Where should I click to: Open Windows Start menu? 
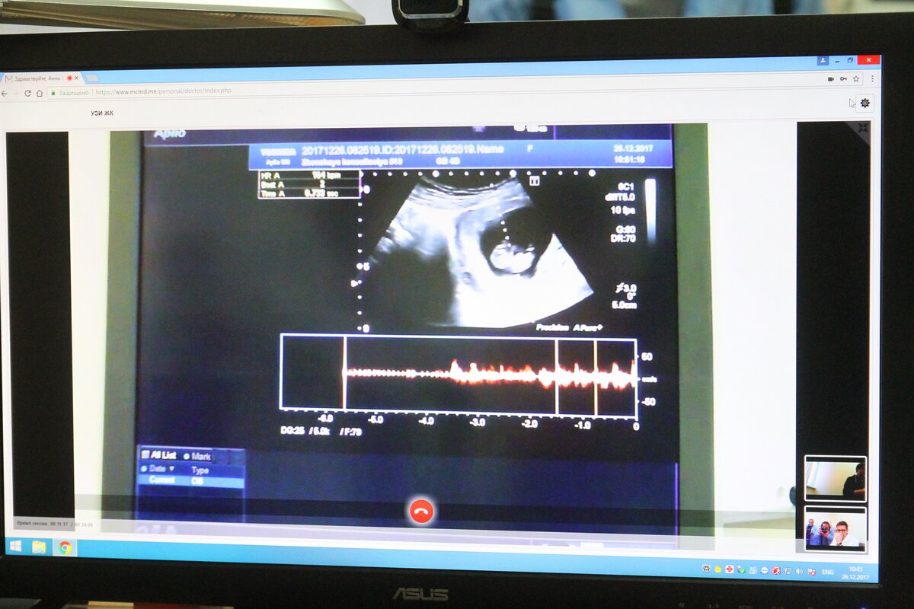[14, 546]
